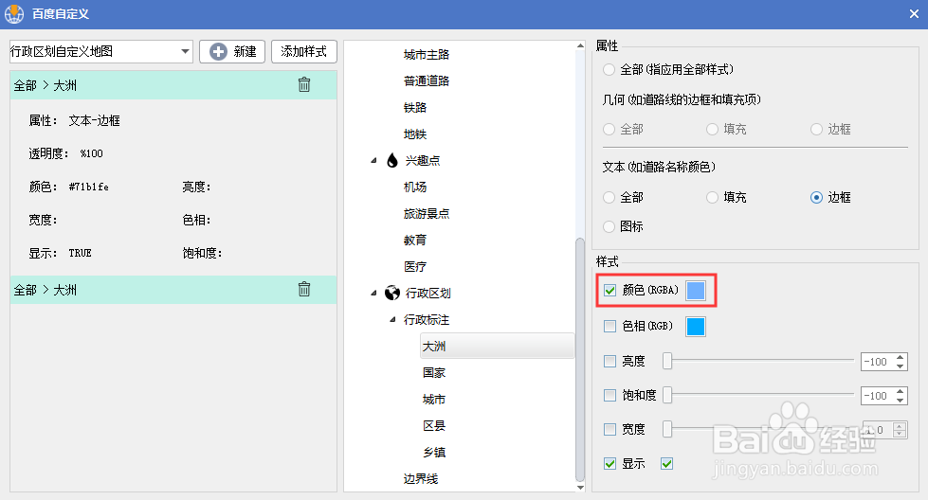Enable the 亮度 checkbox
Screen dimensions: 928x500
[x=610, y=361]
